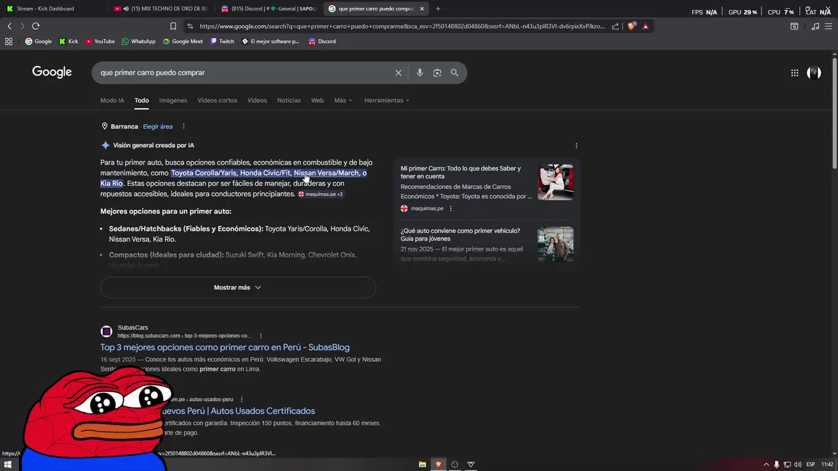Viewport: 838px width, 471px height.
Task: Select the Videos cortos tab
Action: pyautogui.click(x=217, y=100)
